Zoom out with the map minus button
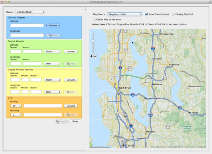This screenshot has height=154, width=212. tap(95, 56)
